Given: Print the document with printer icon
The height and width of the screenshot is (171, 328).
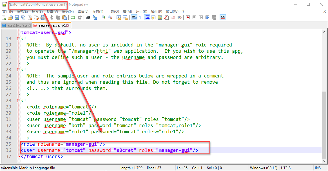Looking at the screenshot, I should [43, 17].
